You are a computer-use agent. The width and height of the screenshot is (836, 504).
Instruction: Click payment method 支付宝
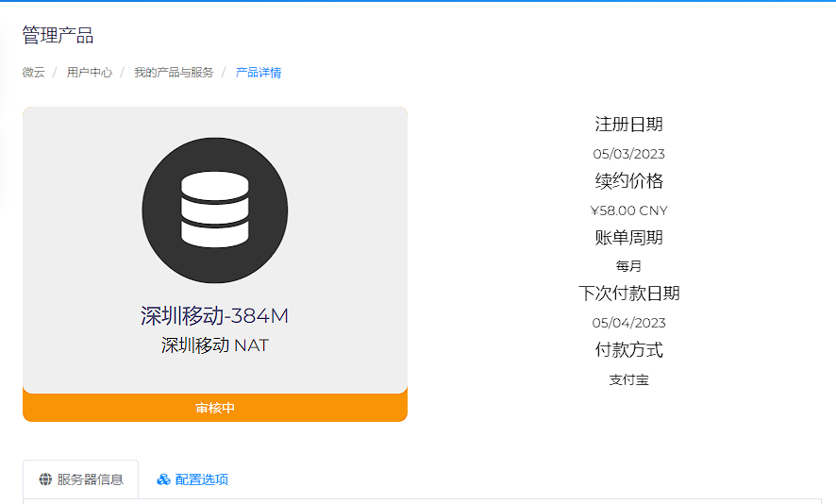point(629,379)
